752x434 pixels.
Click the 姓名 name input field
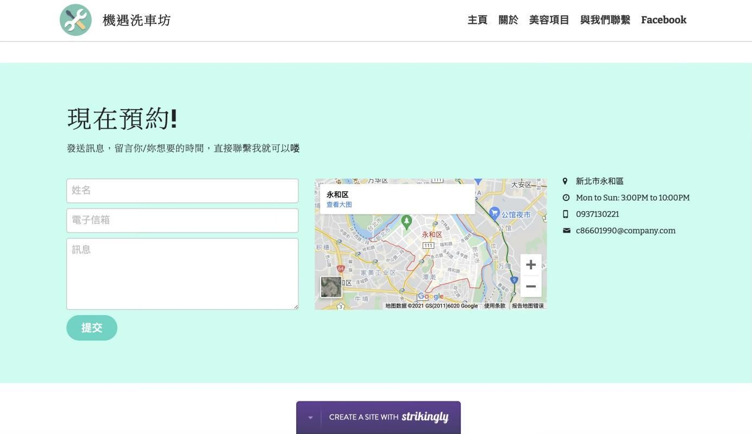[x=182, y=190]
